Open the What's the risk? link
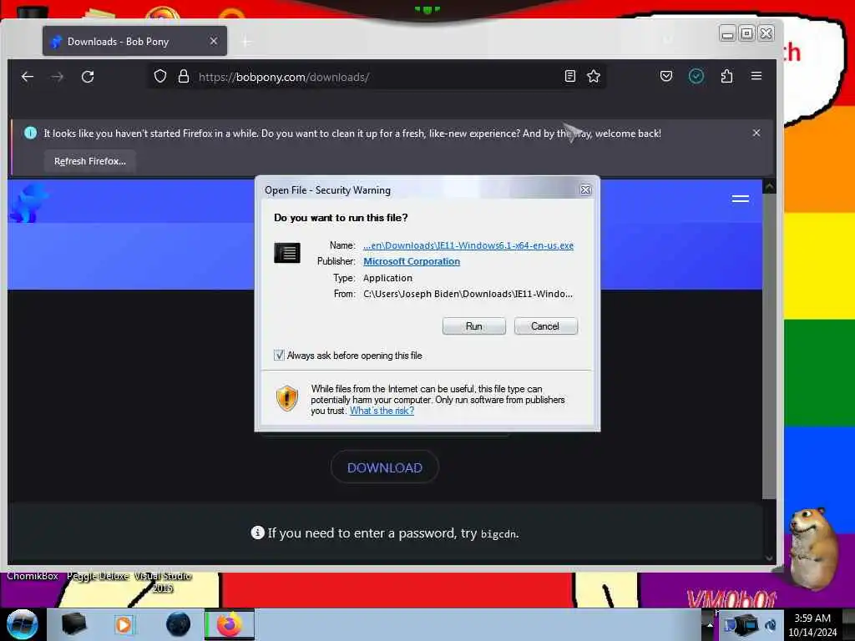The image size is (855, 641). coord(382,411)
